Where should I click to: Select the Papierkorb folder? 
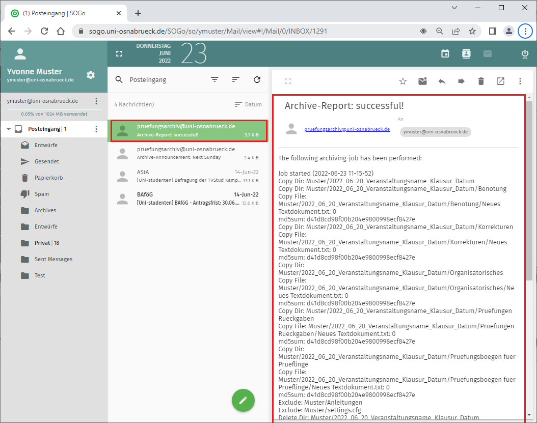[48, 178]
